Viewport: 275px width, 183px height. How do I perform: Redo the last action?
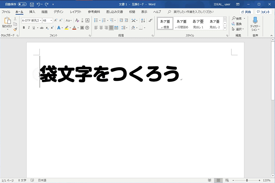point(46,4)
